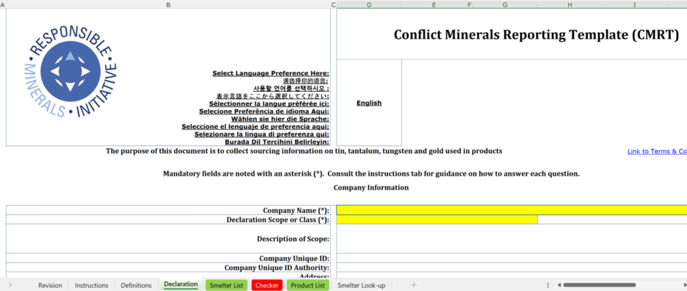Switch to the Product List tab
Image resolution: width=687 pixels, height=291 pixels.
pyautogui.click(x=307, y=286)
